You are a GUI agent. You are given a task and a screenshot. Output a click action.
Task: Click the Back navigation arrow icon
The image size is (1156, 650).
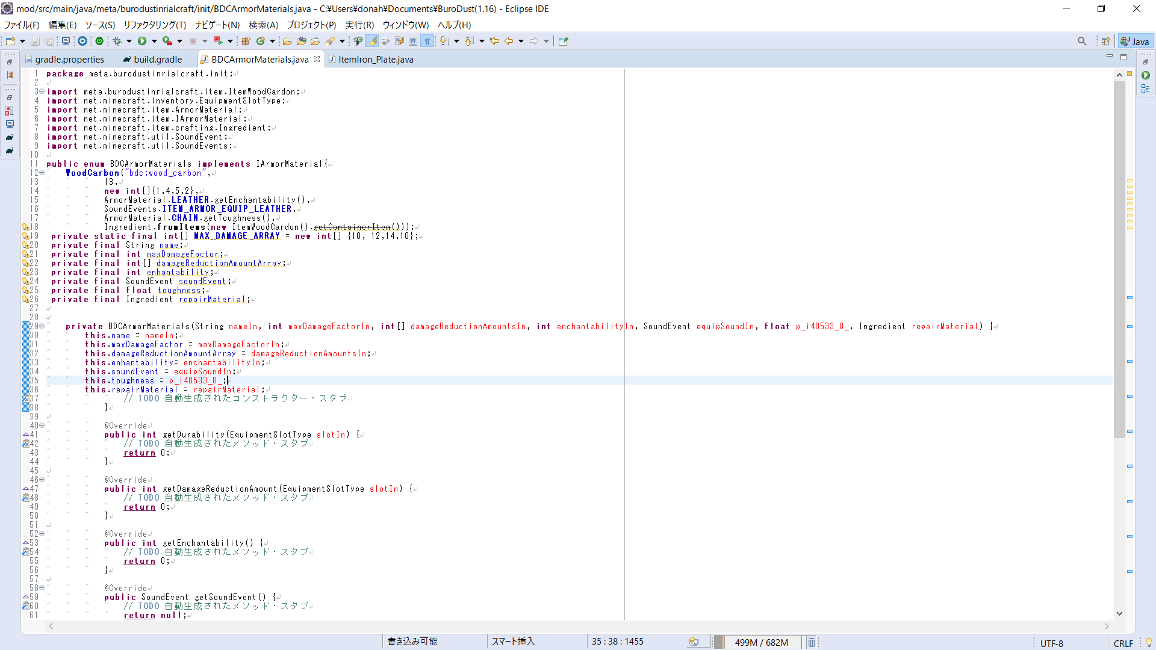(509, 41)
